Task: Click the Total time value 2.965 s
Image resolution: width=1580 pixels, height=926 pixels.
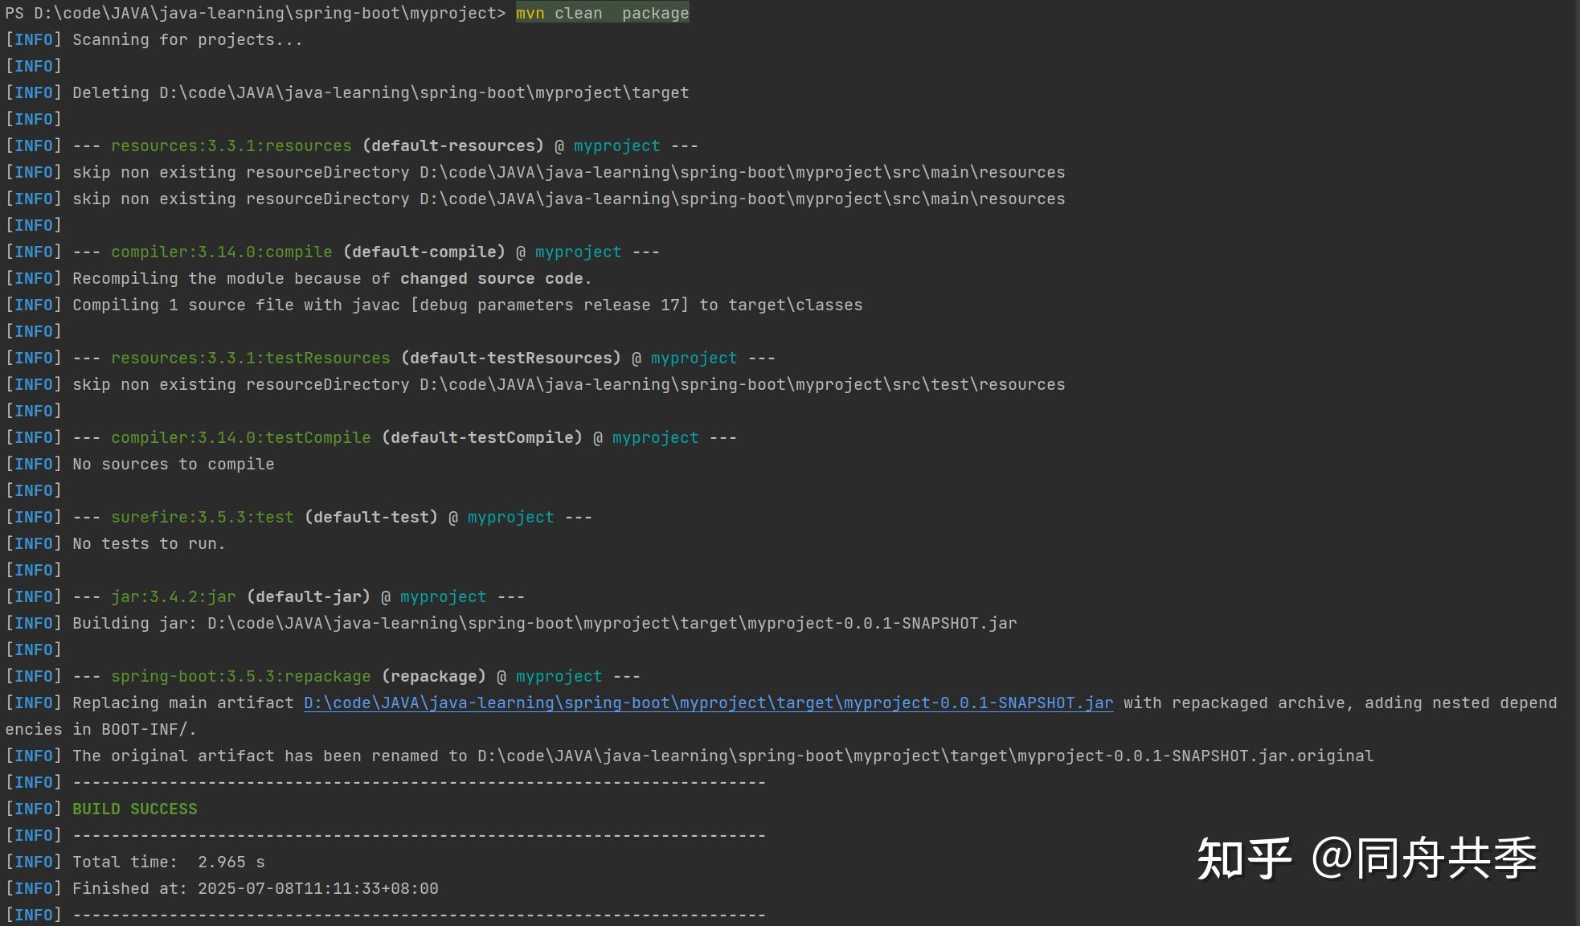Action: click(230, 861)
